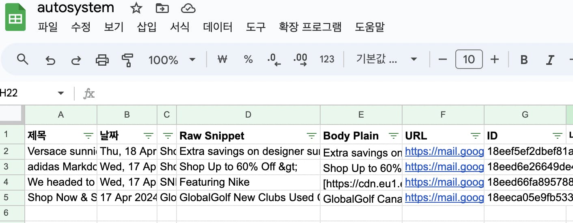Open filter for 제목 column
Viewport: 573px width, 223px height.
tap(88, 136)
